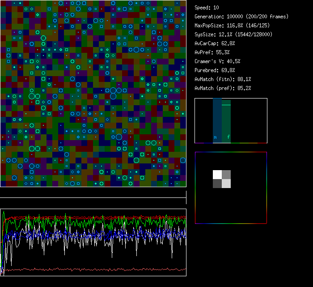
Task: Click the AvCarCap percentage label
Action: pos(215,43)
